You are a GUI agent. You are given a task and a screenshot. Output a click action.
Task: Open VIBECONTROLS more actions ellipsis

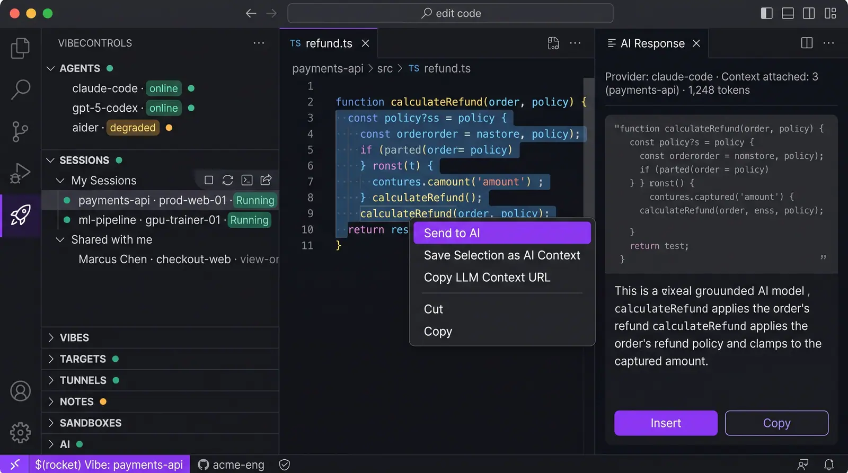259,43
